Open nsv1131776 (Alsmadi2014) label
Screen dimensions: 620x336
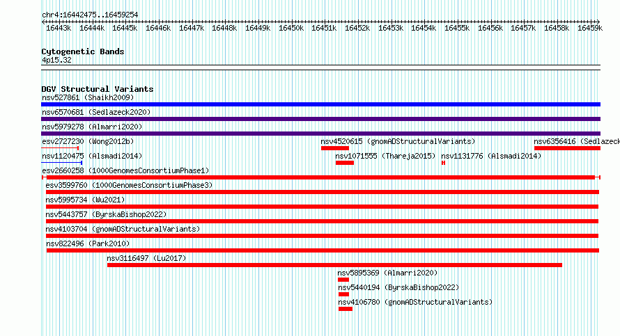tap(491, 156)
